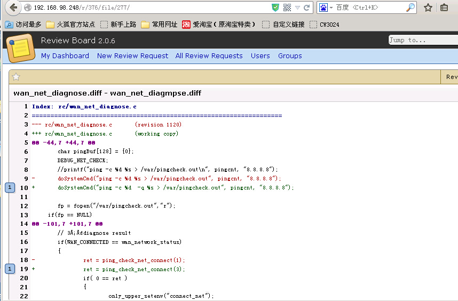Open the comment flag on line 10
This screenshot has height=301, width=458.
[x=10, y=187]
